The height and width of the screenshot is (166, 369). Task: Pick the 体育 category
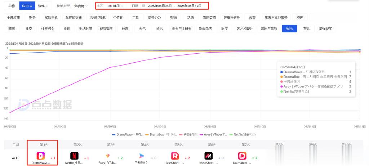125,29
